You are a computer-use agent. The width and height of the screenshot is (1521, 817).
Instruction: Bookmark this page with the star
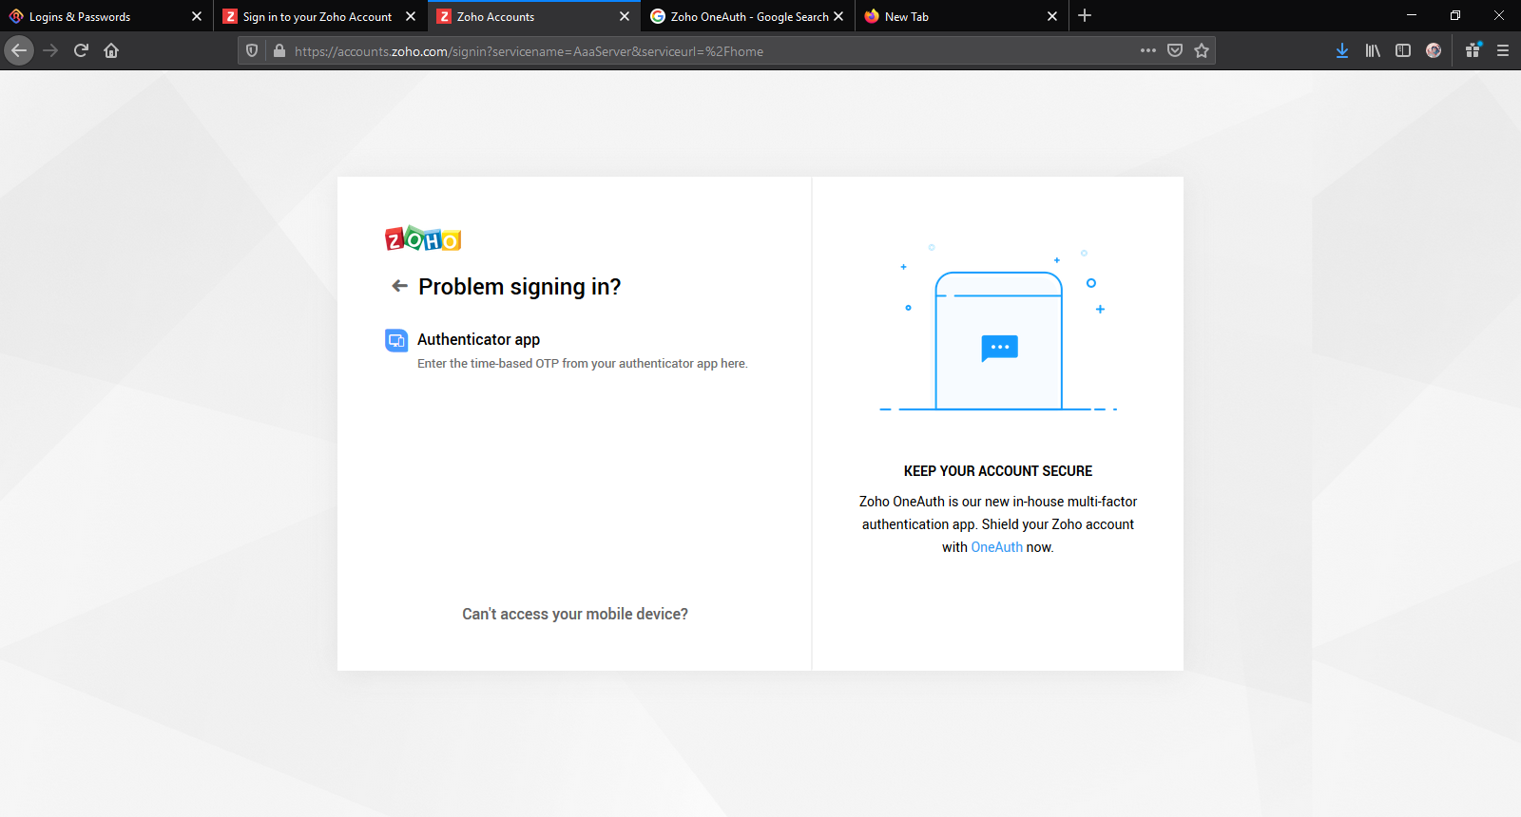tap(1202, 50)
